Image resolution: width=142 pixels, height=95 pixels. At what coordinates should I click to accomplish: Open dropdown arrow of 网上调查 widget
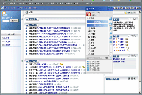(132, 78)
